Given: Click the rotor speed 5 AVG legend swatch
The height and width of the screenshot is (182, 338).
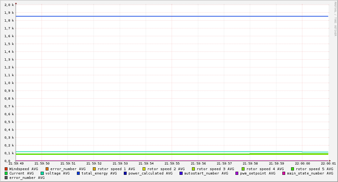Looking at the screenshot, I should pos(293,169).
